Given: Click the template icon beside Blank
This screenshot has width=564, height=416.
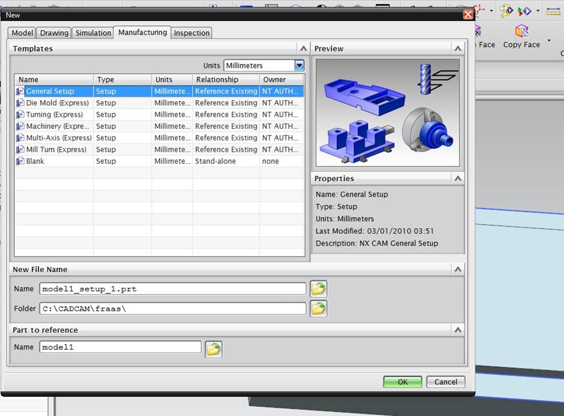Looking at the screenshot, I should click(20, 161).
